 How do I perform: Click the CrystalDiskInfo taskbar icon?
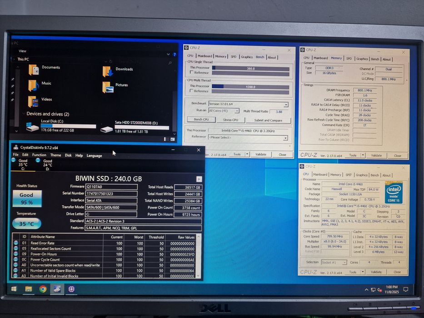click(57, 289)
